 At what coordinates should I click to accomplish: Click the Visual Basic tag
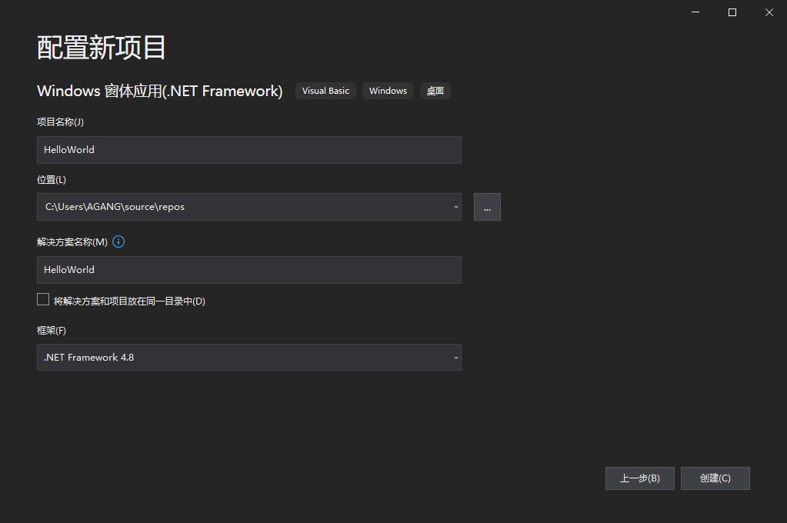(325, 91)
